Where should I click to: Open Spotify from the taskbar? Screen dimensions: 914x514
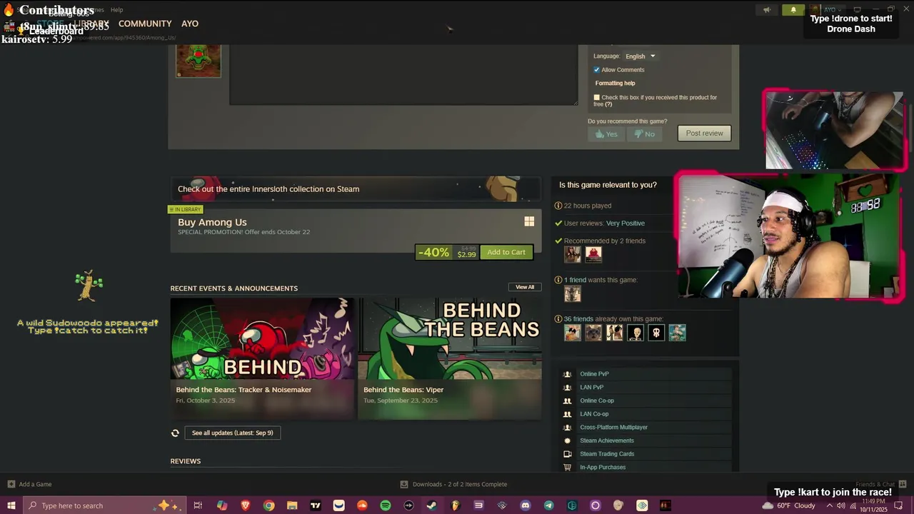coord(386,505)
